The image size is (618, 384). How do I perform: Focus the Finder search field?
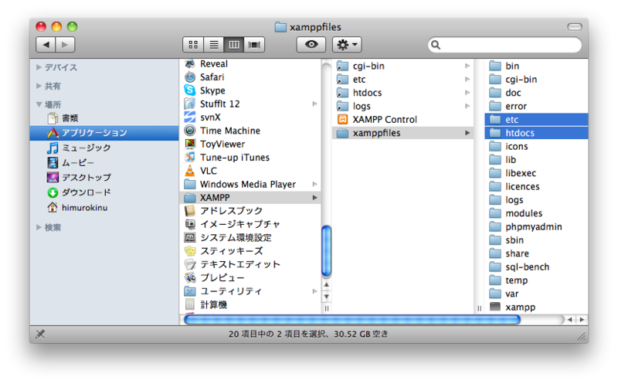(x=505, y=45)
